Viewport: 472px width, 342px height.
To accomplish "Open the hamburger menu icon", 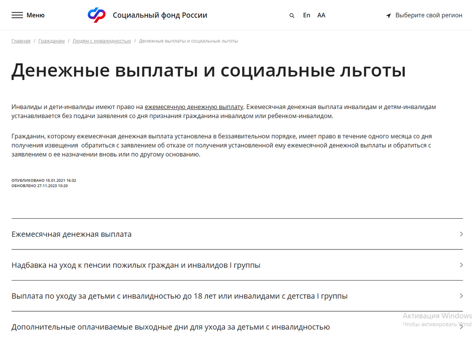I will [x=17, y=15].
